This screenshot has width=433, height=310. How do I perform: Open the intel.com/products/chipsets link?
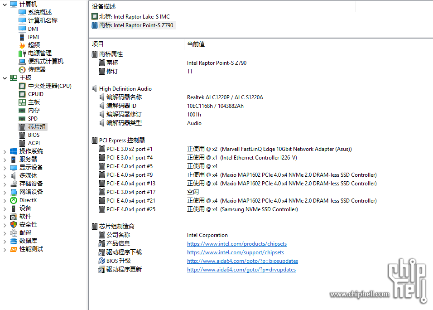coord(237,244)
